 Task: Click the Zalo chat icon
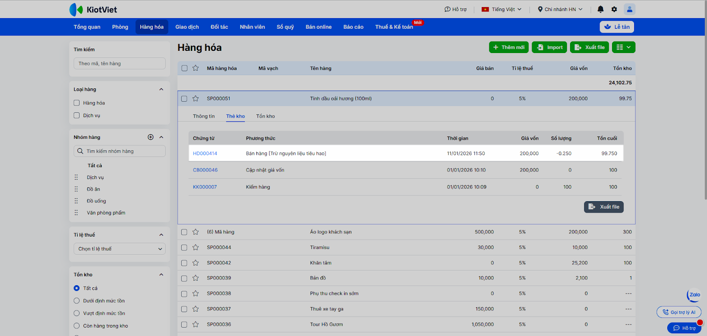tap(694, 295)
